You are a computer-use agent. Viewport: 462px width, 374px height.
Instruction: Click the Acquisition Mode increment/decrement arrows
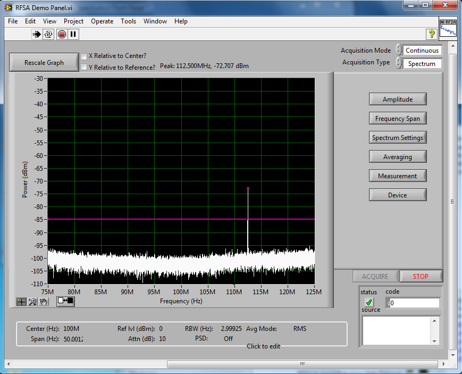pyautogui.click(x=399, y=51)
